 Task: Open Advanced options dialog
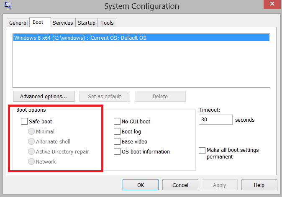click(44, 96)
